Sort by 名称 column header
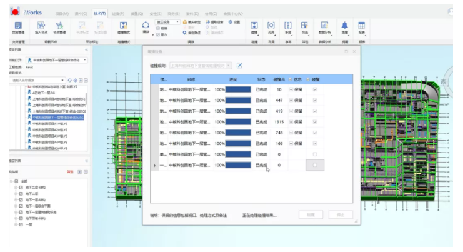 [191, 79]
